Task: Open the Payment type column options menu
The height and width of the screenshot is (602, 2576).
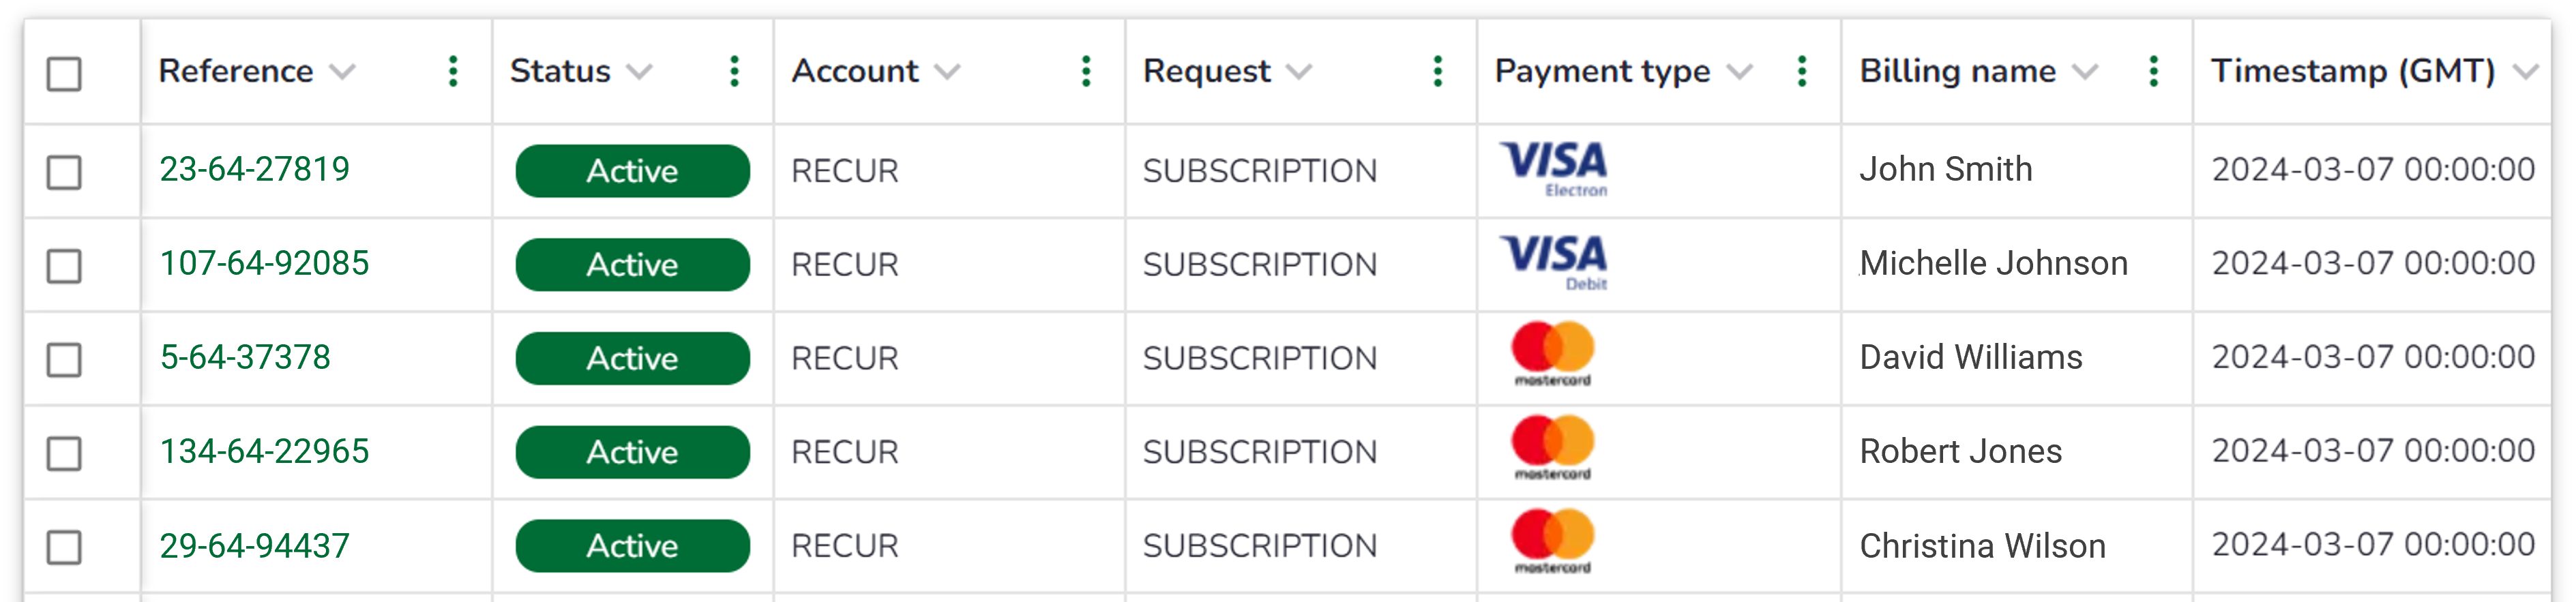Action: click(1802, 71)
